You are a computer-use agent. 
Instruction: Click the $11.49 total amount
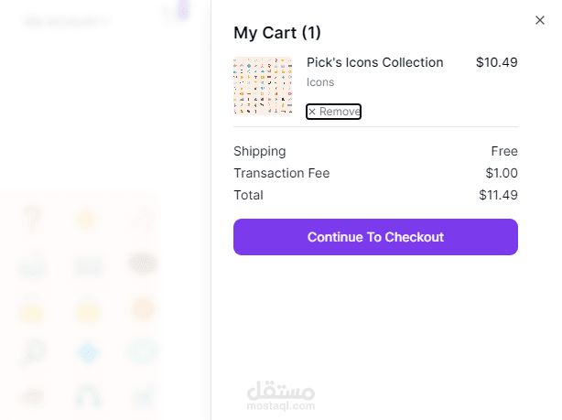tap(498, 195)
